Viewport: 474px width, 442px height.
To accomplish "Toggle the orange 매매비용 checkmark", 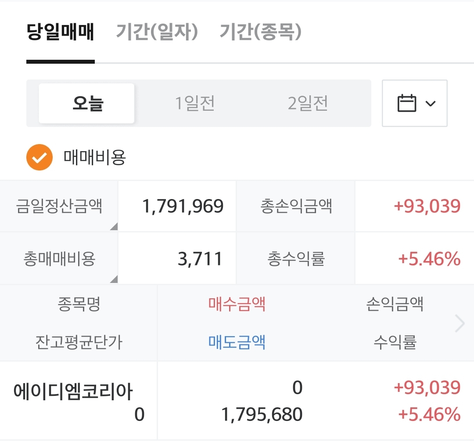I will 39,157.
